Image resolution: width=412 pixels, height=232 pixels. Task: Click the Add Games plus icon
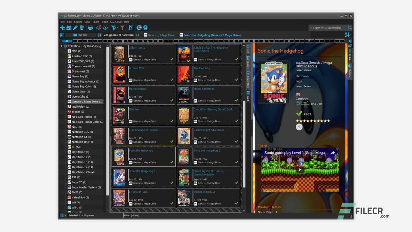62,28
